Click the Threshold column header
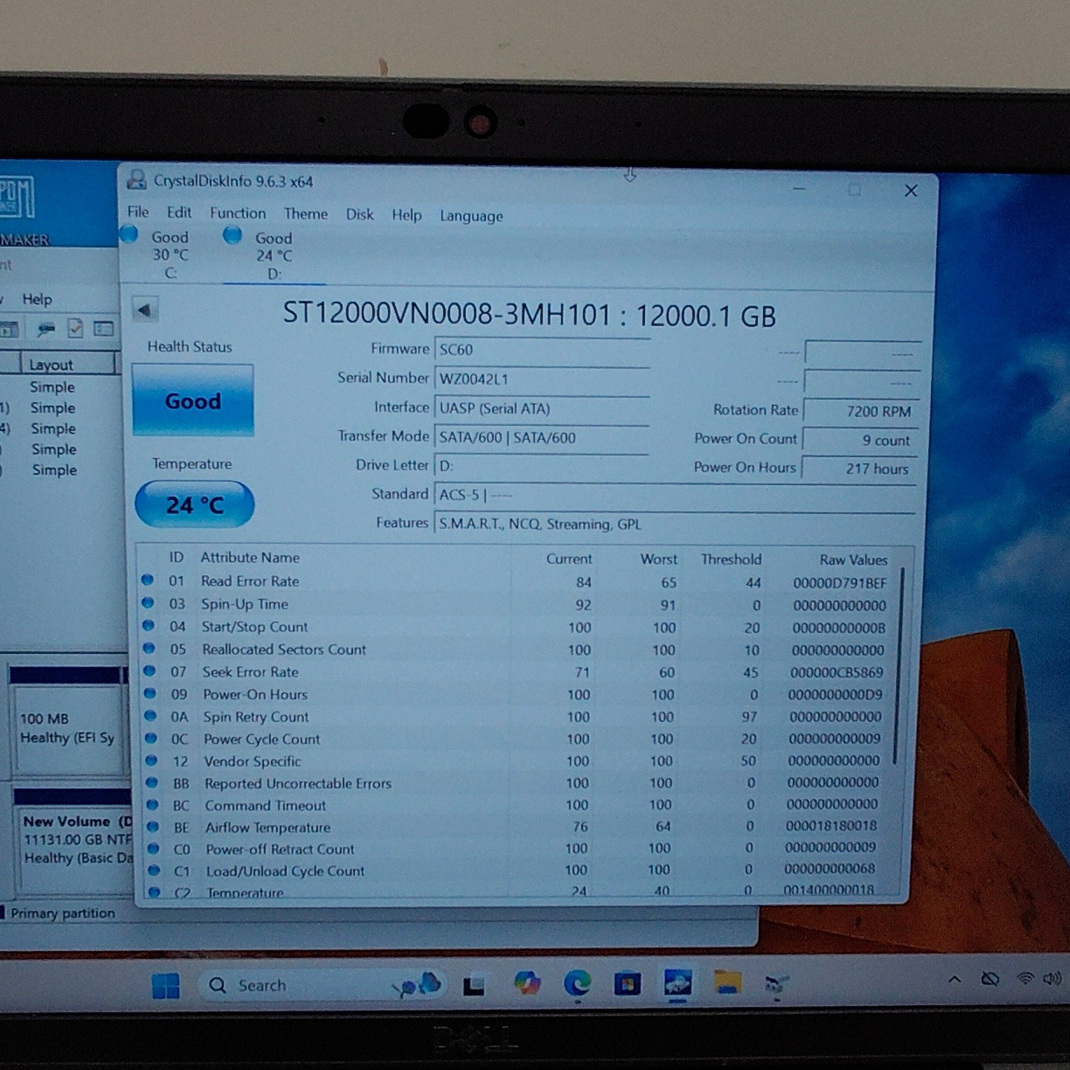 731,559
